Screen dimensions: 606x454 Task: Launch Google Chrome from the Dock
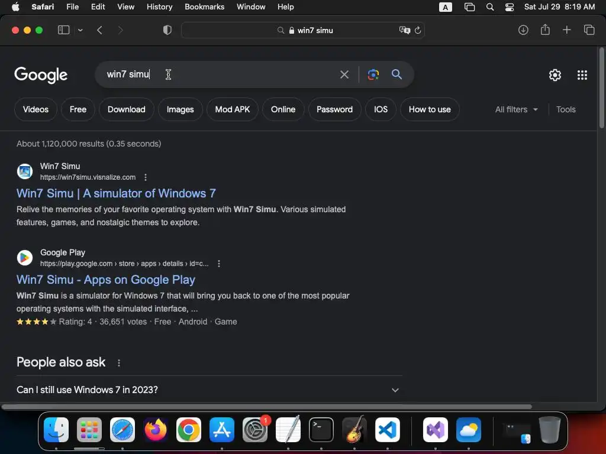(x=189, y=430)
